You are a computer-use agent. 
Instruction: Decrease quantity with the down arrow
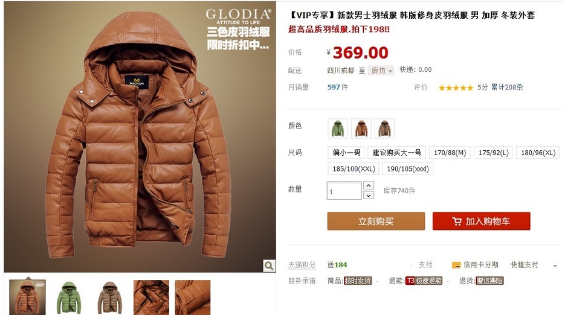click(369, 195)
